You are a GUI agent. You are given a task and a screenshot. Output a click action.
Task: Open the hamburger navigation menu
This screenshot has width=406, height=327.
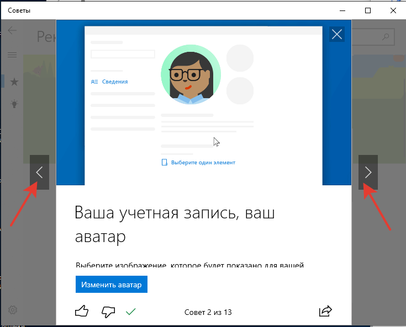pos(12,55)
